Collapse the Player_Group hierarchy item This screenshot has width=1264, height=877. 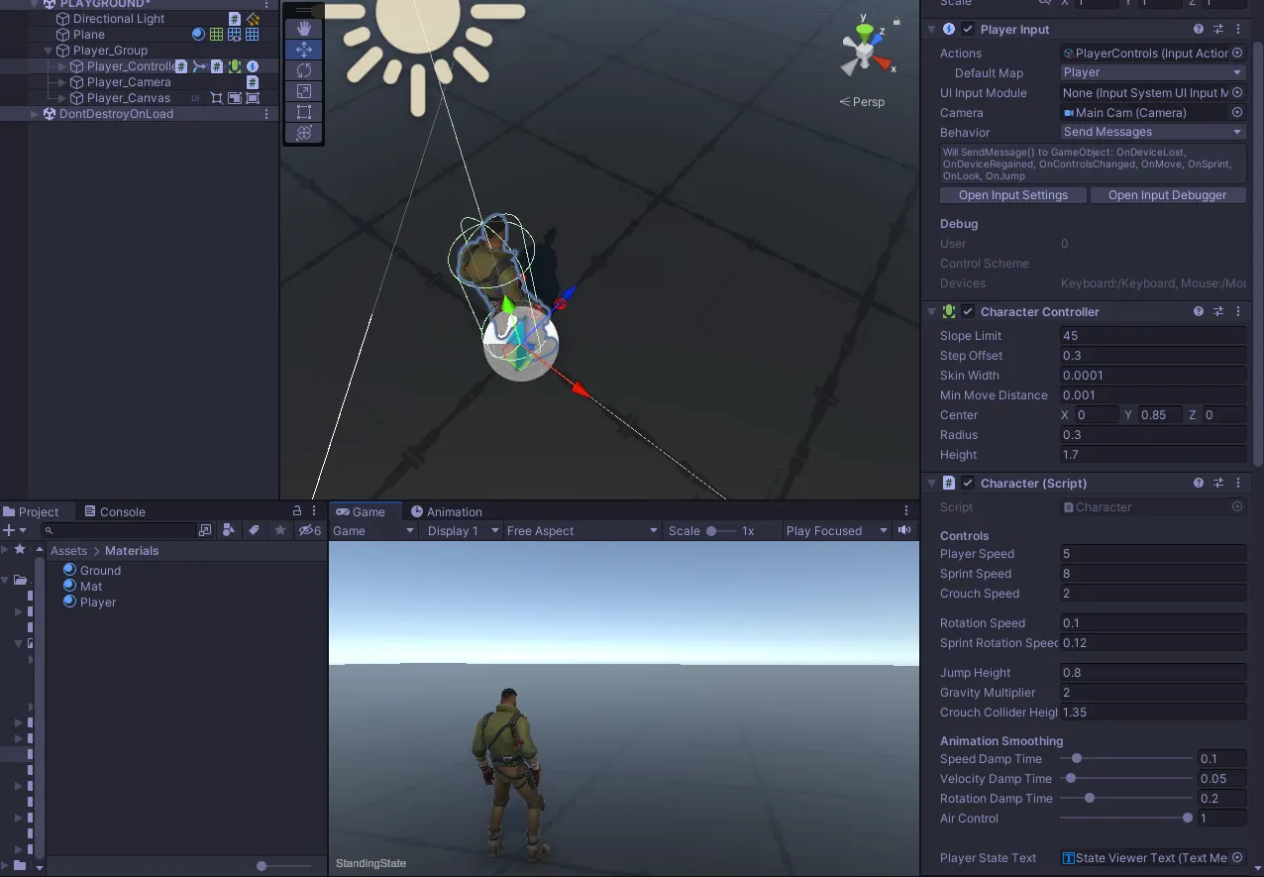tap(48, 51)
